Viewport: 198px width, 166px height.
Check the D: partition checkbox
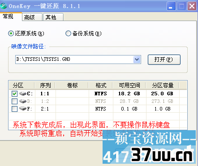click(14, 101)
